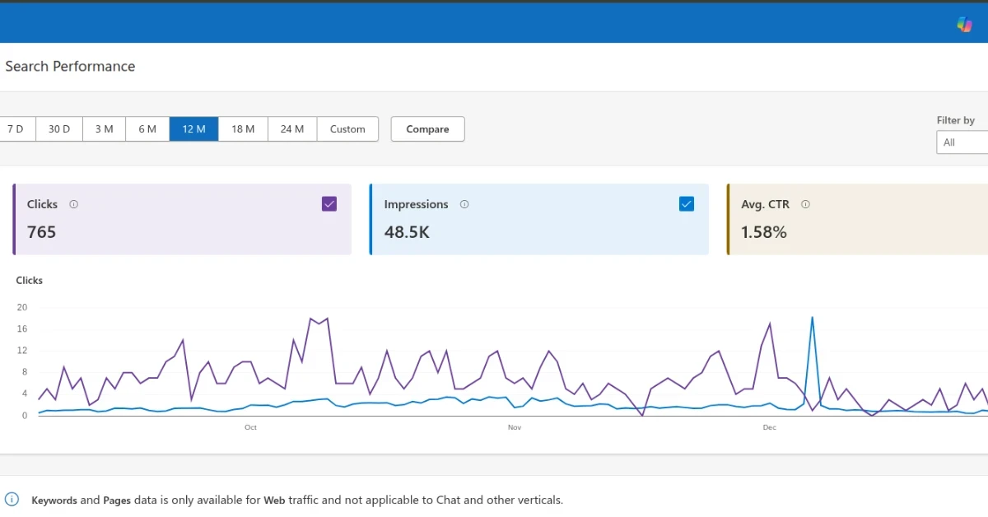Image resolution: width=988 pixels, height=517 pixels.
Task: Enable the Avg. CTR metric card
Action: click(x=856, y=219)
